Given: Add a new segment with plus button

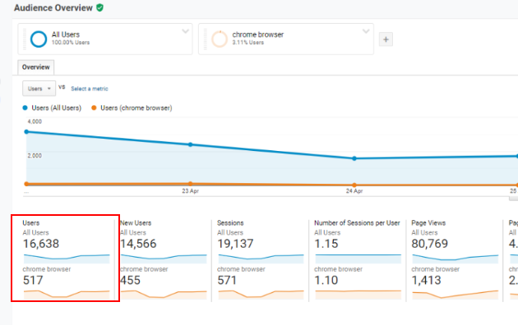Looking at the screenshot, I should (x=386, y=39).
